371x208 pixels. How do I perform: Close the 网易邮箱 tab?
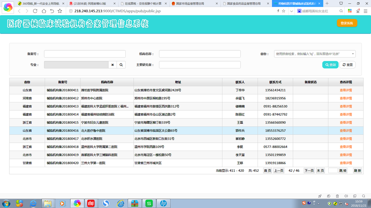[114, 4]
